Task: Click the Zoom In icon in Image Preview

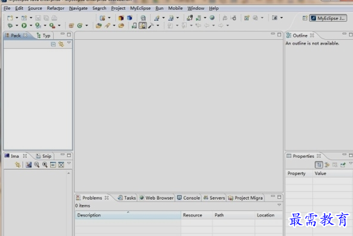Action: (x=45, y=165)
